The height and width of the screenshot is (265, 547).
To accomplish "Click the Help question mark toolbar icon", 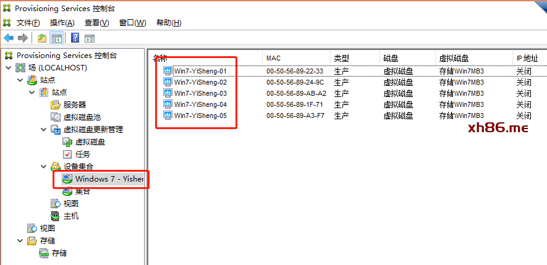I will click(75, 38).
